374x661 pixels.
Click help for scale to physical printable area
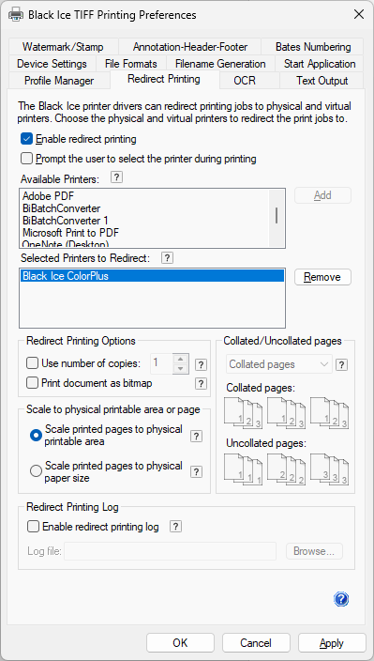click(x=196, y=436)
